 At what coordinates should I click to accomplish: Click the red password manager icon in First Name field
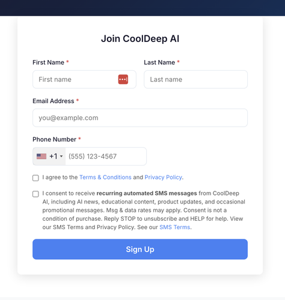pos(123,79)
